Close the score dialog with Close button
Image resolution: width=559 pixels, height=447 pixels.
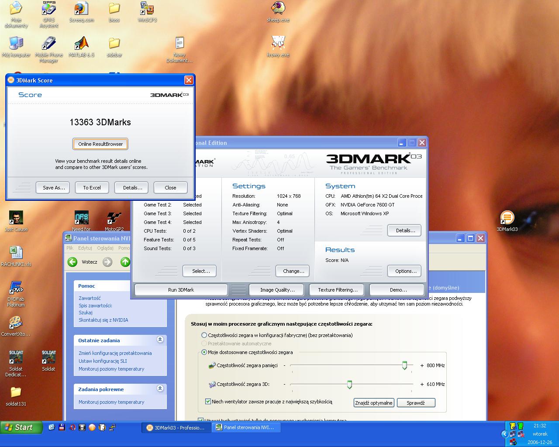click(170, 188)
